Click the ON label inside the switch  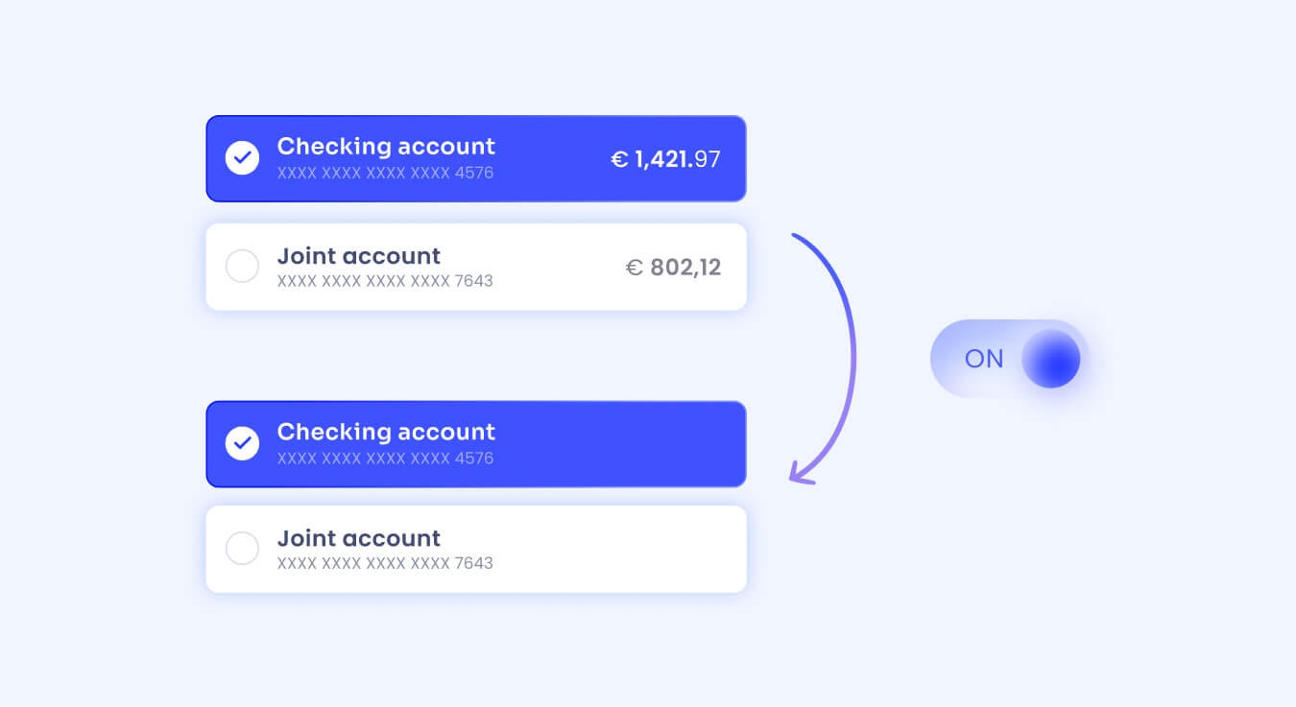[x=983, y=359]
